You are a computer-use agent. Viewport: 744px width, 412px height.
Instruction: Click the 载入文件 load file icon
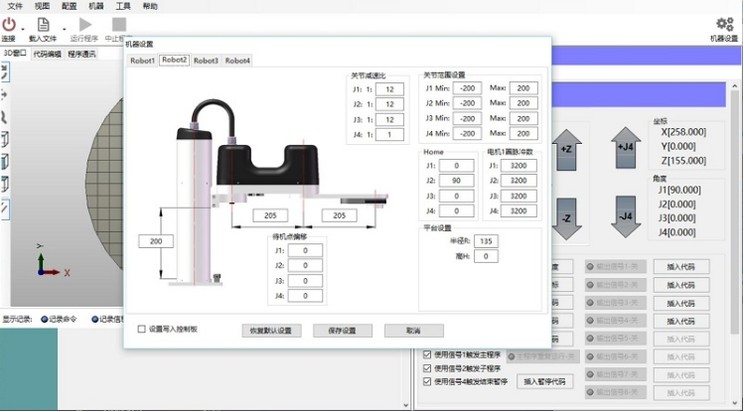coord(43,24)
